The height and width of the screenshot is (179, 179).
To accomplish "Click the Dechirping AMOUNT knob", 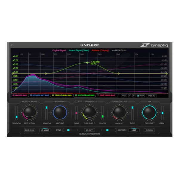I will click(x=60, y=112).
